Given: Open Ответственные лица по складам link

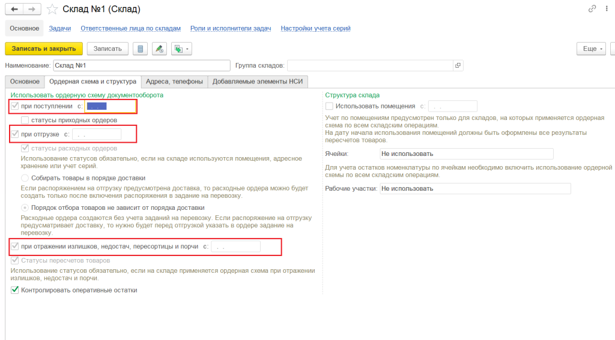Looking at the screenshot, I should pos(130,28).
